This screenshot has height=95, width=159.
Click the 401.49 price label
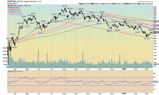coord(70,8)
